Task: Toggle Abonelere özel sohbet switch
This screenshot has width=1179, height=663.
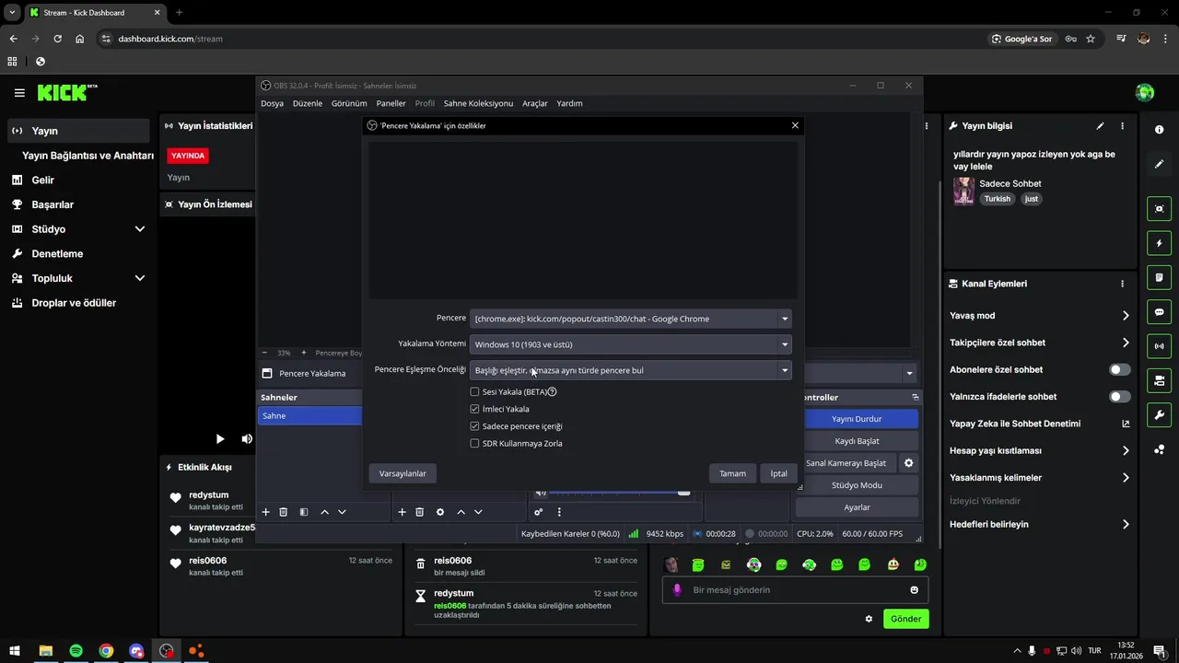Action: (x=1120, y=369)
